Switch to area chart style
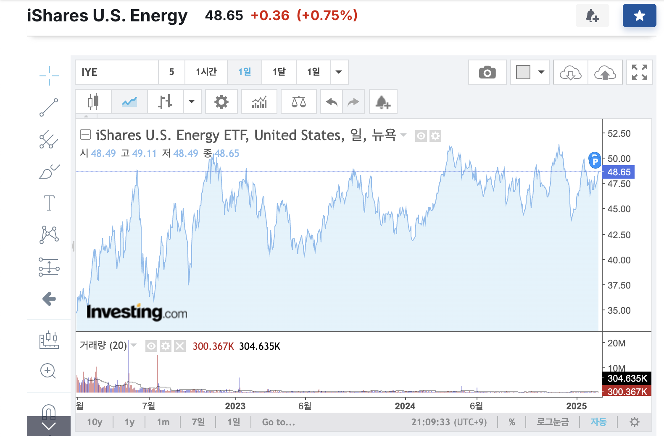Image resolution: width=664 pixels, height=437 pixels. [129, 101]
